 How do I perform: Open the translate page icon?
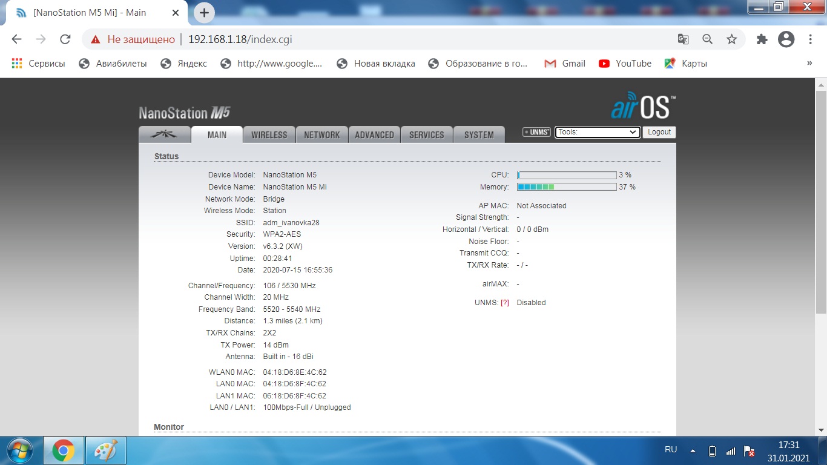[x=683, y=39]
